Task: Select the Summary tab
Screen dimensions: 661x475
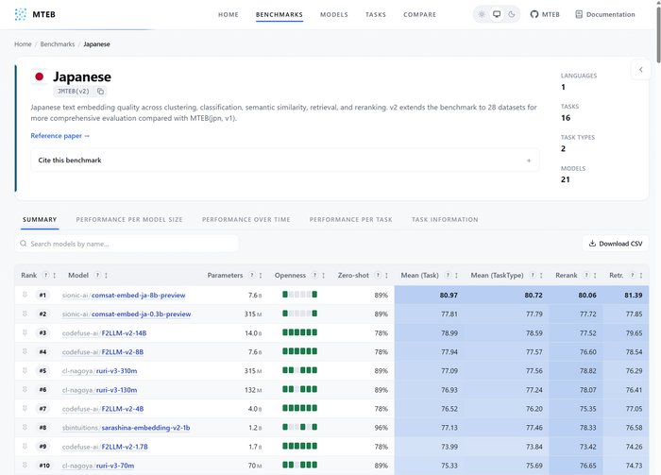Action: (40, 220)
